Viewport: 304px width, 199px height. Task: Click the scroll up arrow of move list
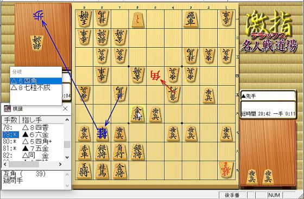pyautogui.click(x=67, y=120)
